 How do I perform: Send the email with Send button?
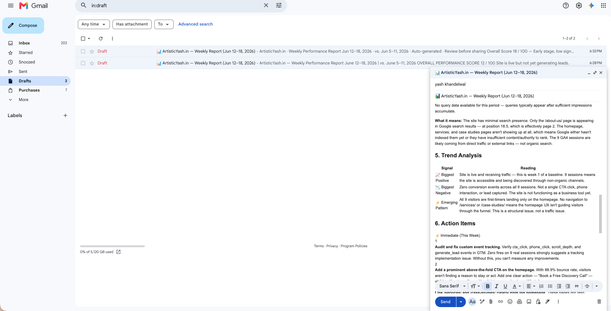[x=445, y=302]
